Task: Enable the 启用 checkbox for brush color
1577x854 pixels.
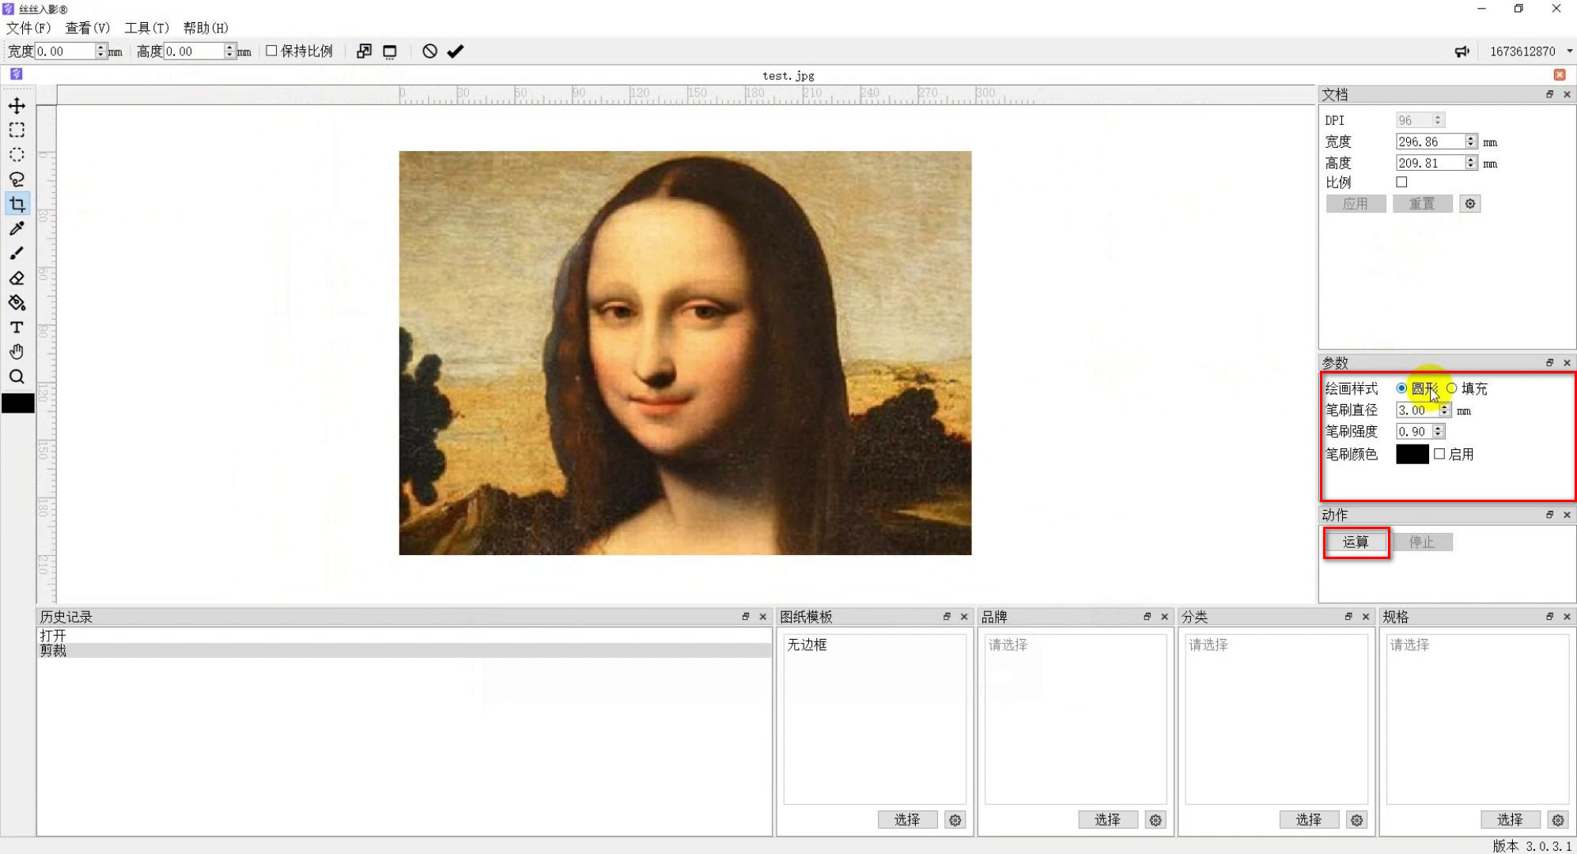Action: click(x=1439, y=454)
